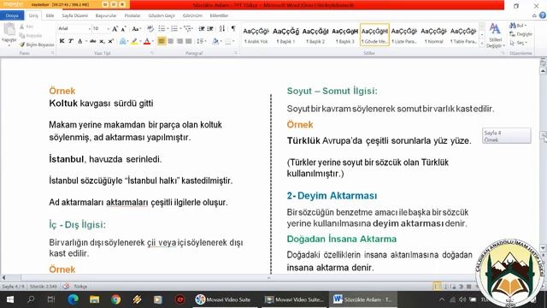547x308 pixels.
Task: Click the increase indent icon
Action: coord(210,28)
